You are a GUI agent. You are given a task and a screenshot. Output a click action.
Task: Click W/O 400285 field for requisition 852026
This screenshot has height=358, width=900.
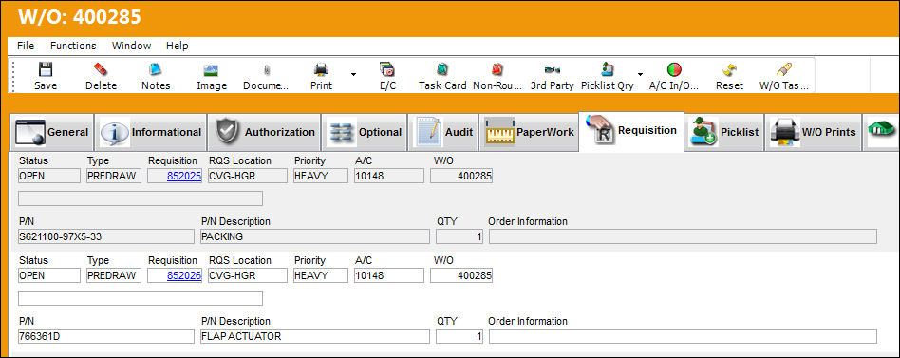[461, 275]
